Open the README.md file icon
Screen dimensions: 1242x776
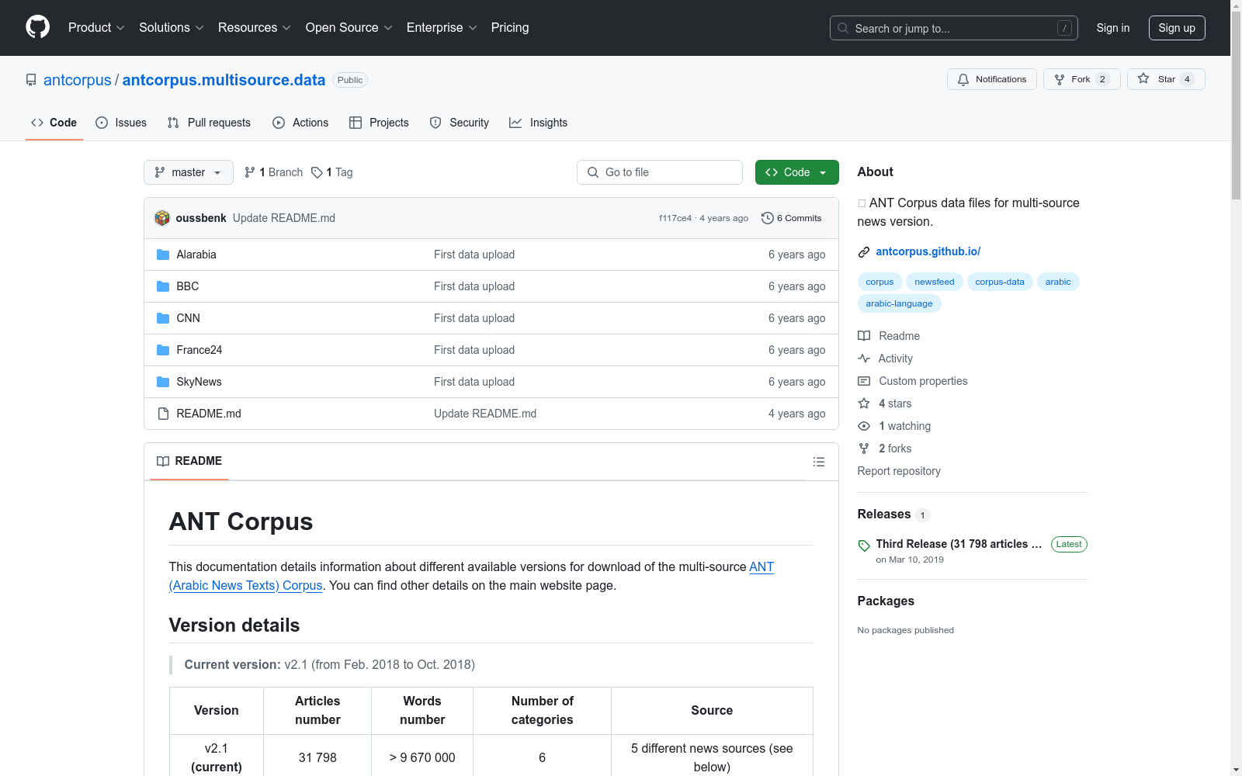[x=163, y=414]
